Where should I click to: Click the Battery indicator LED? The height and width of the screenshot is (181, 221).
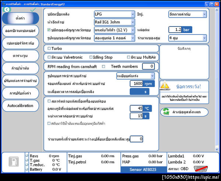[27, 169]
